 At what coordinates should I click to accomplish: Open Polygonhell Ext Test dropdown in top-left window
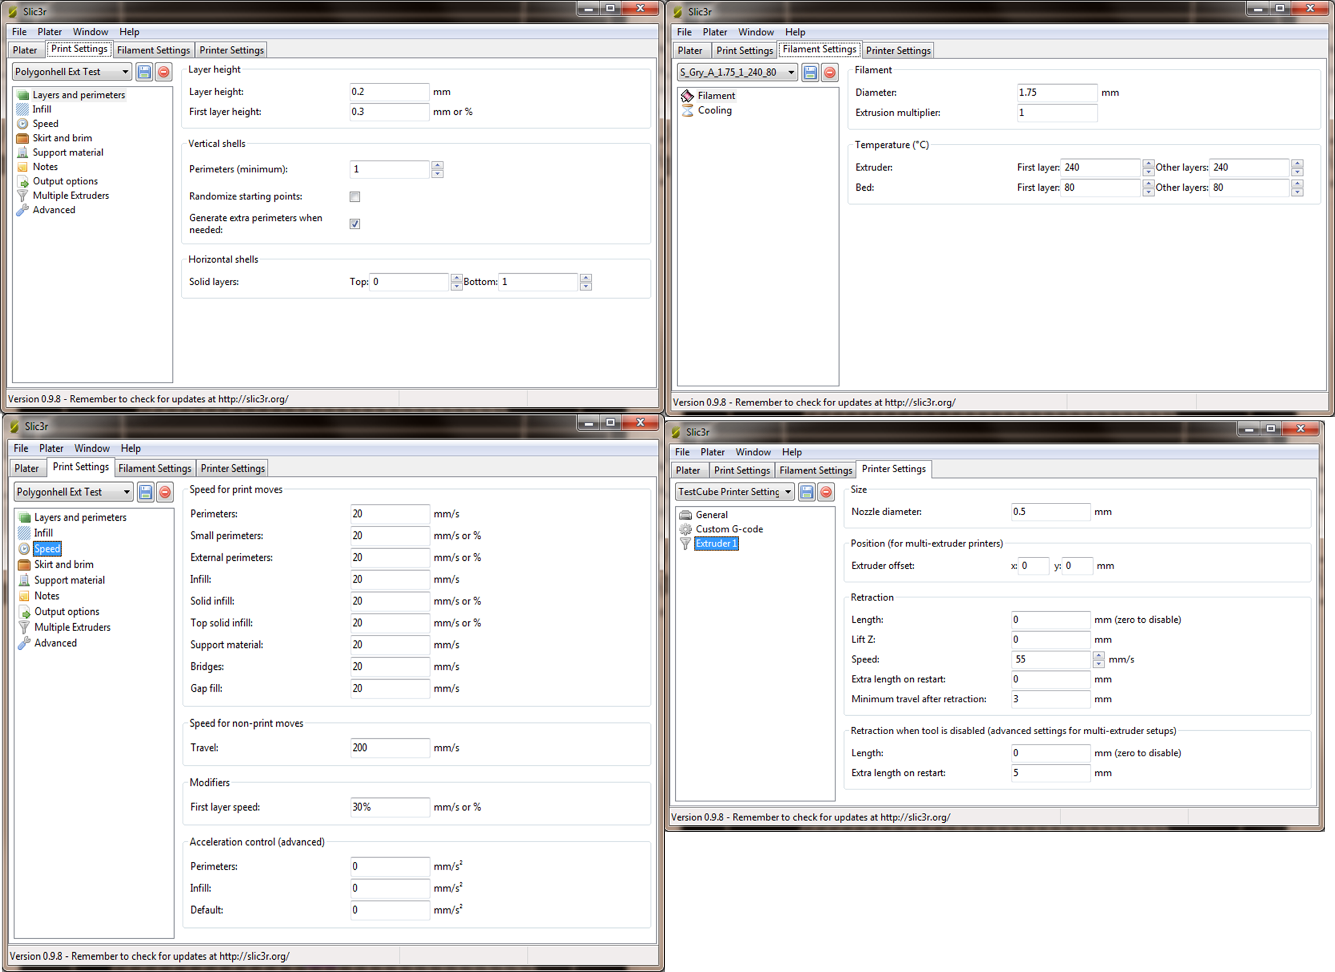[x=125, y=72]
